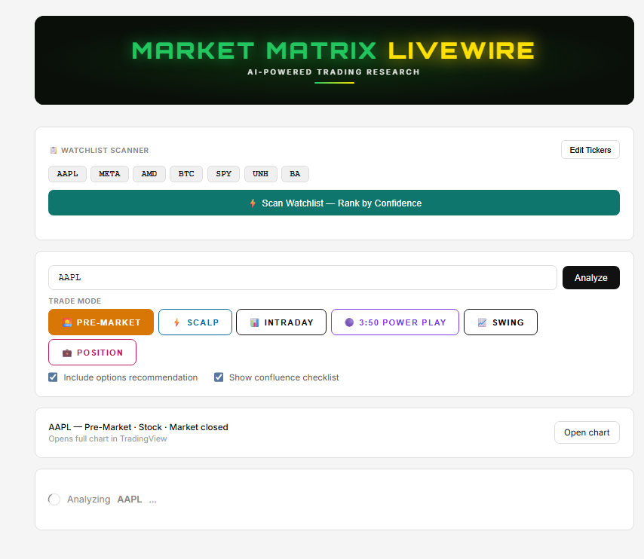Select the UNH watchlist ticker chip

[x=260, y=173]
